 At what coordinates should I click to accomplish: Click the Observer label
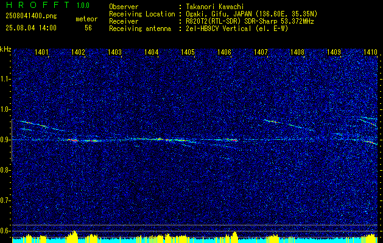[x=124, y=7]
